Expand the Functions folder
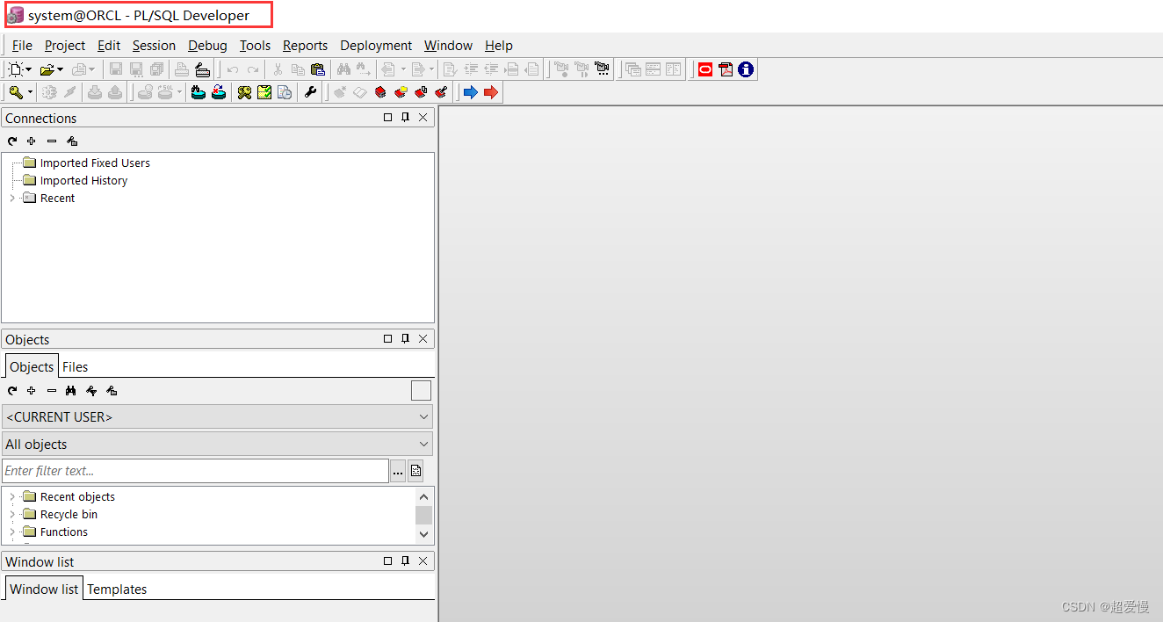This screenshot has height=622, width=1163. pyautogui.click(x=12, y=532)
